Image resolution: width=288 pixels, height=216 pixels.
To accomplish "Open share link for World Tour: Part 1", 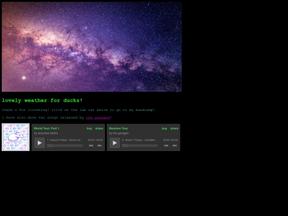I will (99, 129).
